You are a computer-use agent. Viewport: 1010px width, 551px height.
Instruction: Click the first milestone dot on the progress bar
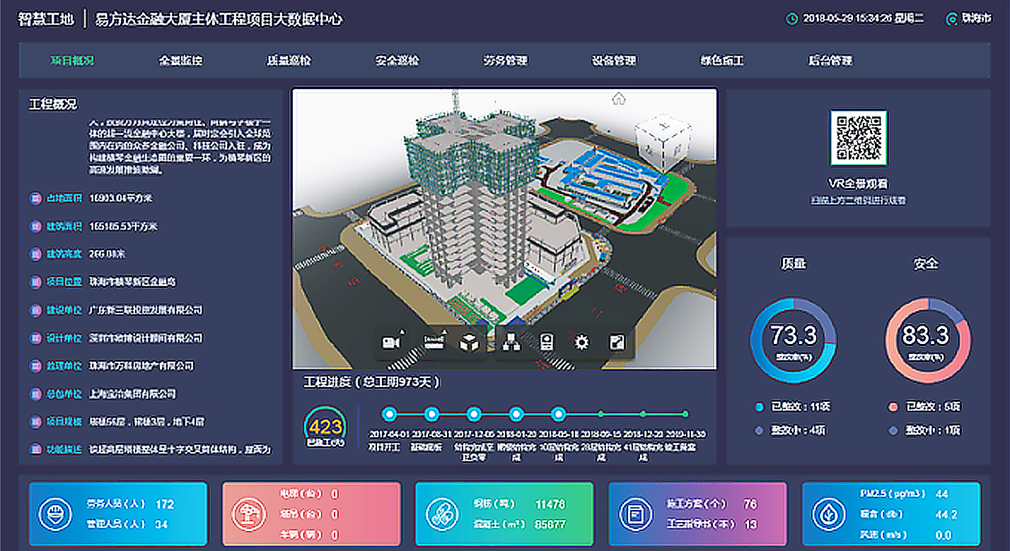point(389,413)
